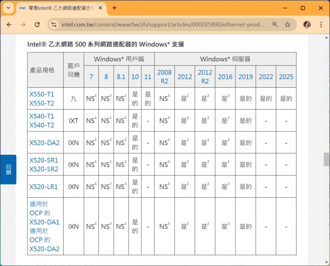This screenshot has height=266, width=330.
Task: Reload the current page
Action: click(x=37, y=24)
